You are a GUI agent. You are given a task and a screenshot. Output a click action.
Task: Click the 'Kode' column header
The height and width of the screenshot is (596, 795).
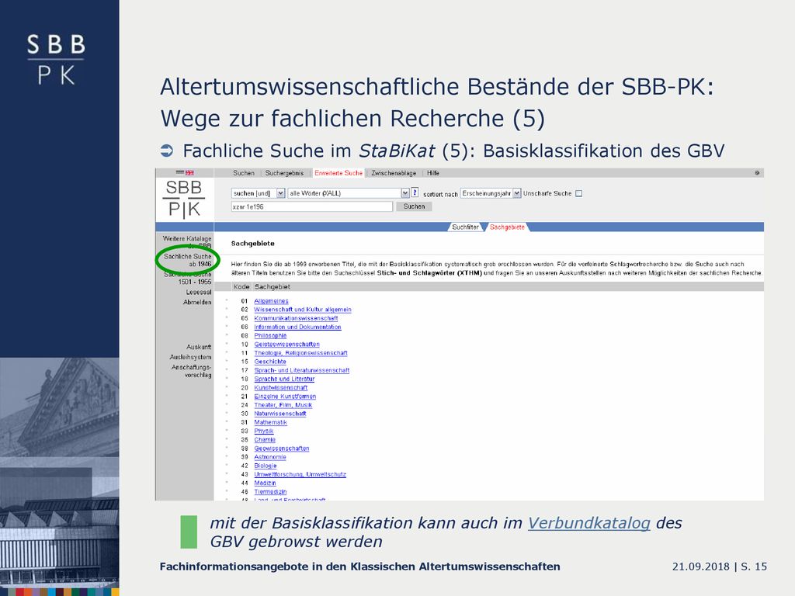click(241, 287)
